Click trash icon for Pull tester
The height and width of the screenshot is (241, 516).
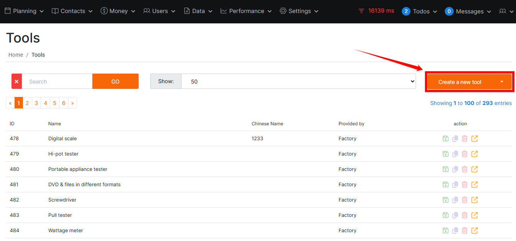pos(465,215)
